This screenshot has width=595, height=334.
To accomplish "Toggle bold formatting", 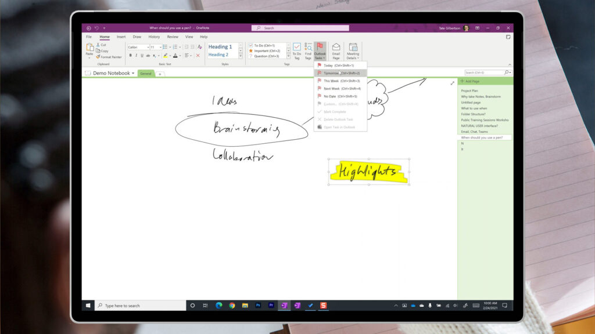I will [130, 56].
